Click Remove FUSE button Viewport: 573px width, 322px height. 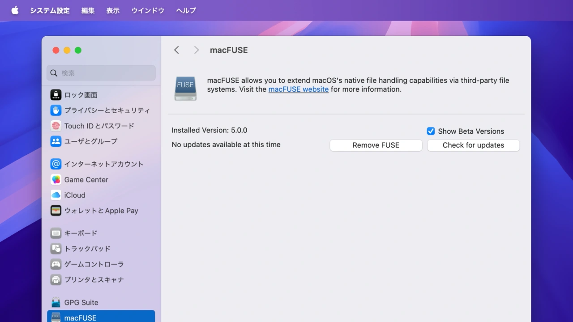[x=376, y=145]
